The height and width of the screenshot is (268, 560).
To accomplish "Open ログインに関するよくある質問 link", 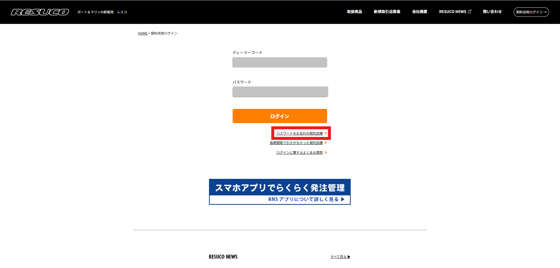I will tap(299, 153).
